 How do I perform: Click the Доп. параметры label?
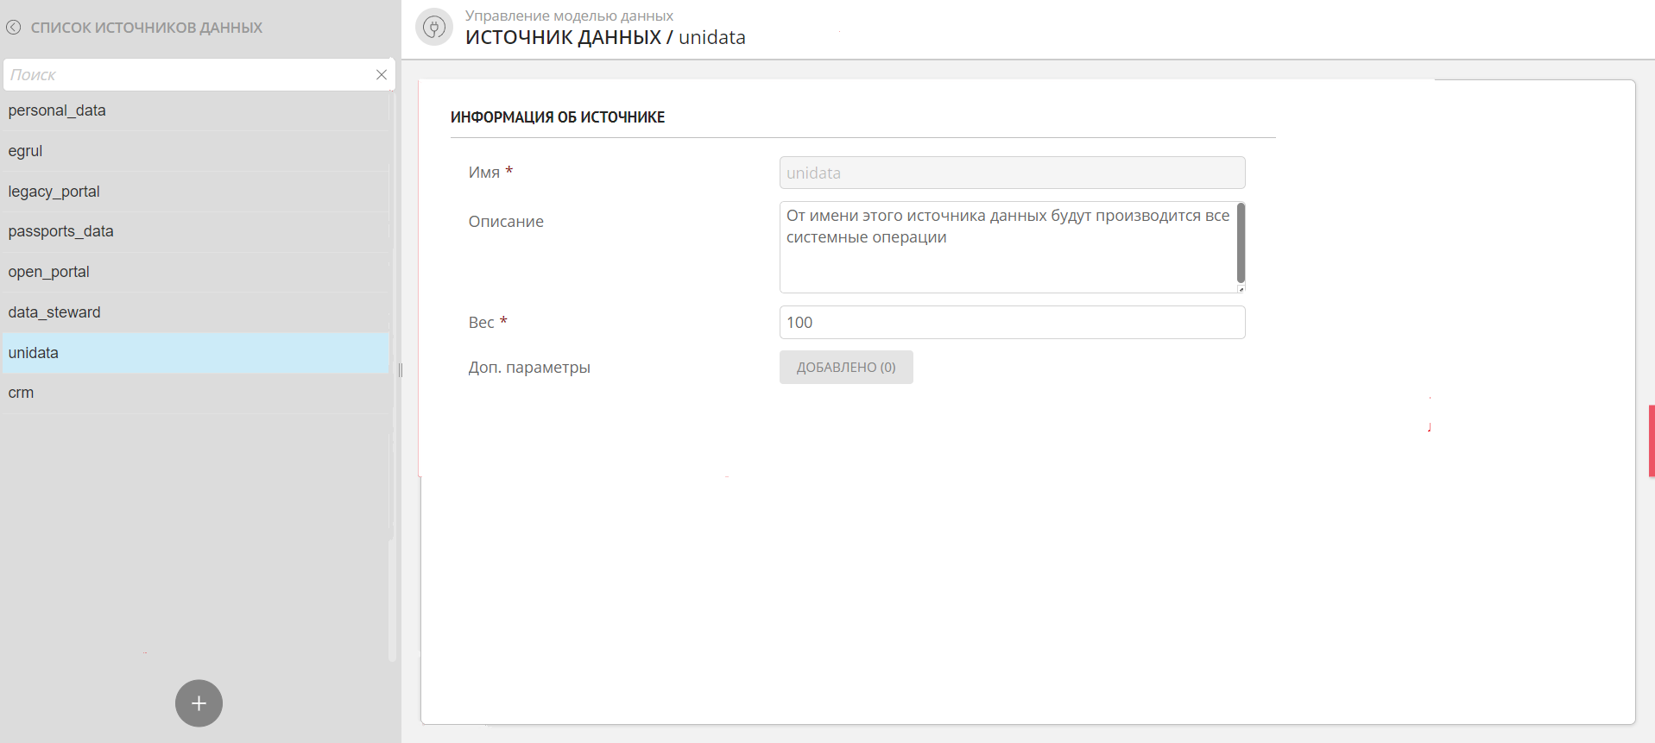click(529, 368)
